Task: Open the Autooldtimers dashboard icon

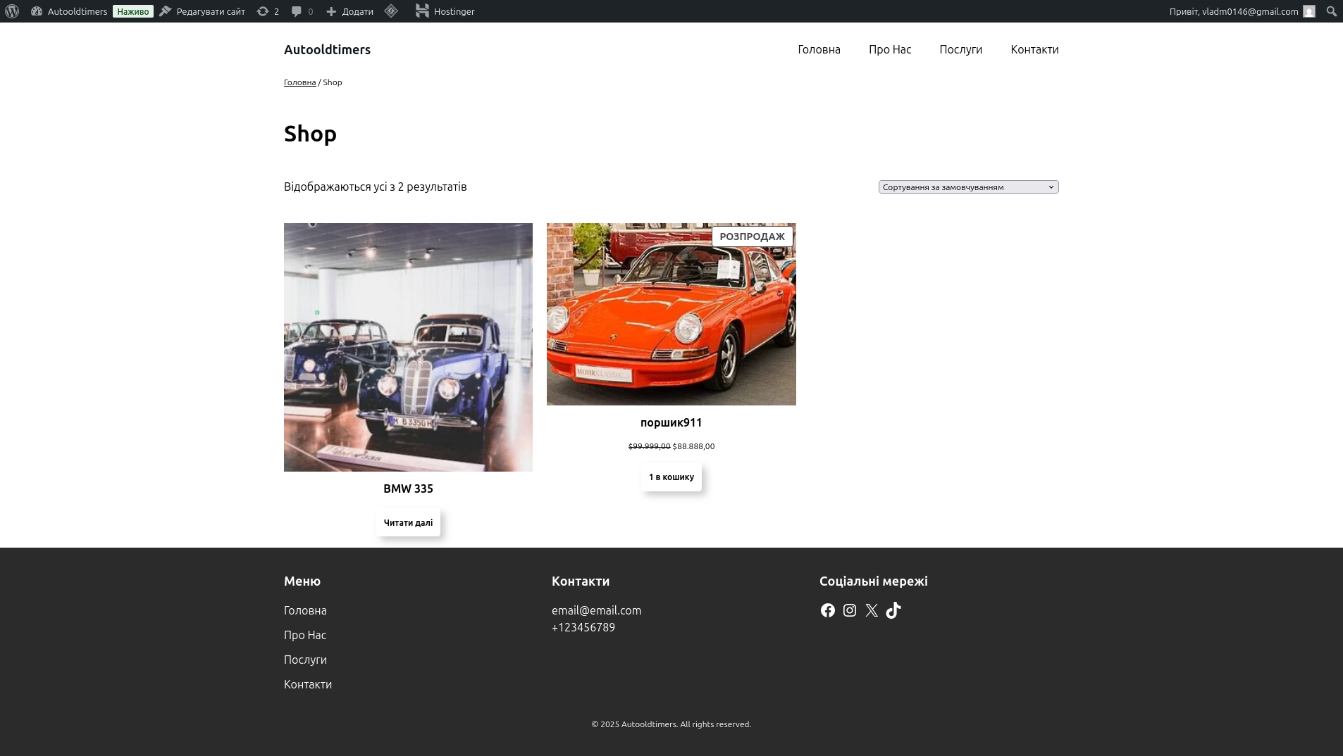Action: 37,11
